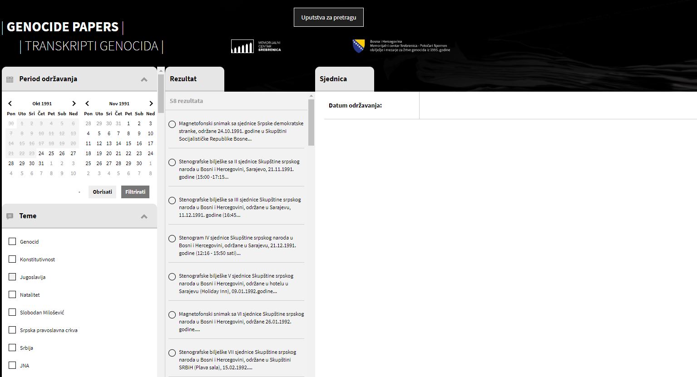Open the Sjednica tab

coord(344,79)
